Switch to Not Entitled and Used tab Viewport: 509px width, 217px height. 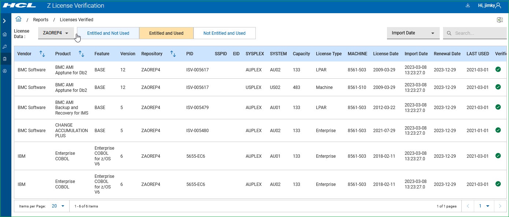coord(224,33)
